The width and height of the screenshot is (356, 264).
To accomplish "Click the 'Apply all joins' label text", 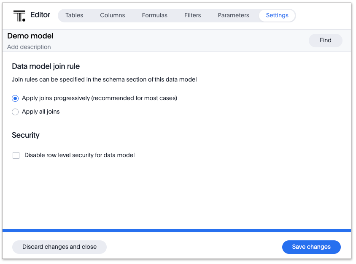I will 41,112.
